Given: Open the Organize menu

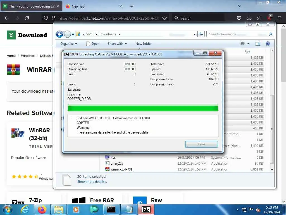Looking at the screenshot, I should click(x=69, y=44).
